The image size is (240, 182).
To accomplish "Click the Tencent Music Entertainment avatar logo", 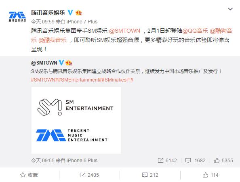I will click(x=17, y=17).
